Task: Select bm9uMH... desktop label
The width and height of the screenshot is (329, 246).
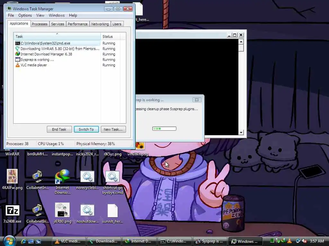Action: [x=37, y=154]
